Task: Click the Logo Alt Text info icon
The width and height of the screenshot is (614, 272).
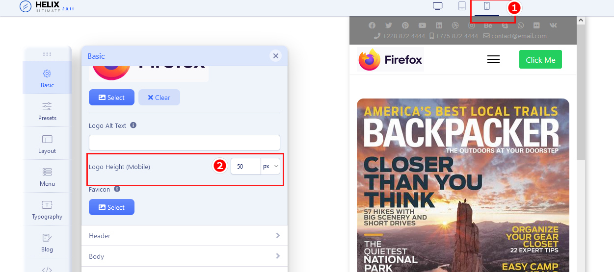Action: pyautogui.click(x=133, y=125)
